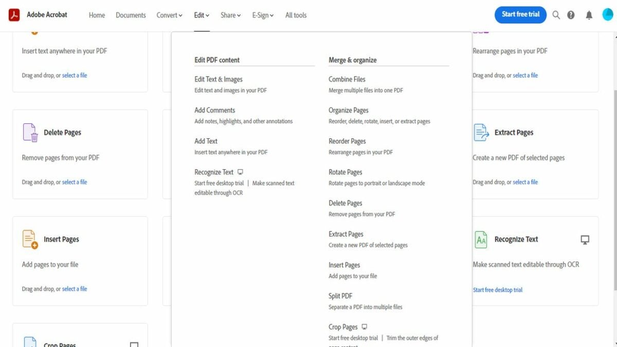Click Start free desktop trial under Recognize Text menu
The height and width of the screenshot is (347, 617).
pos(219,183)
